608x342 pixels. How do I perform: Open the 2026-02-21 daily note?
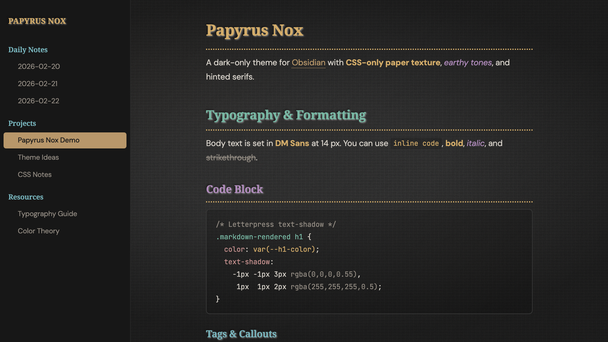click(x=38, y=84)
